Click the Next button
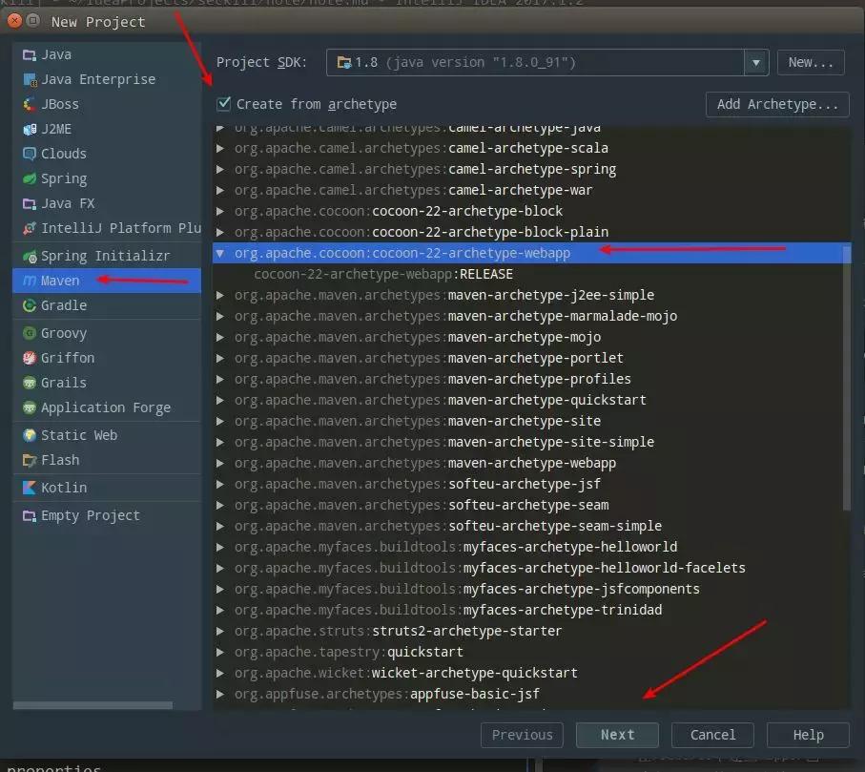 [617, 735]
